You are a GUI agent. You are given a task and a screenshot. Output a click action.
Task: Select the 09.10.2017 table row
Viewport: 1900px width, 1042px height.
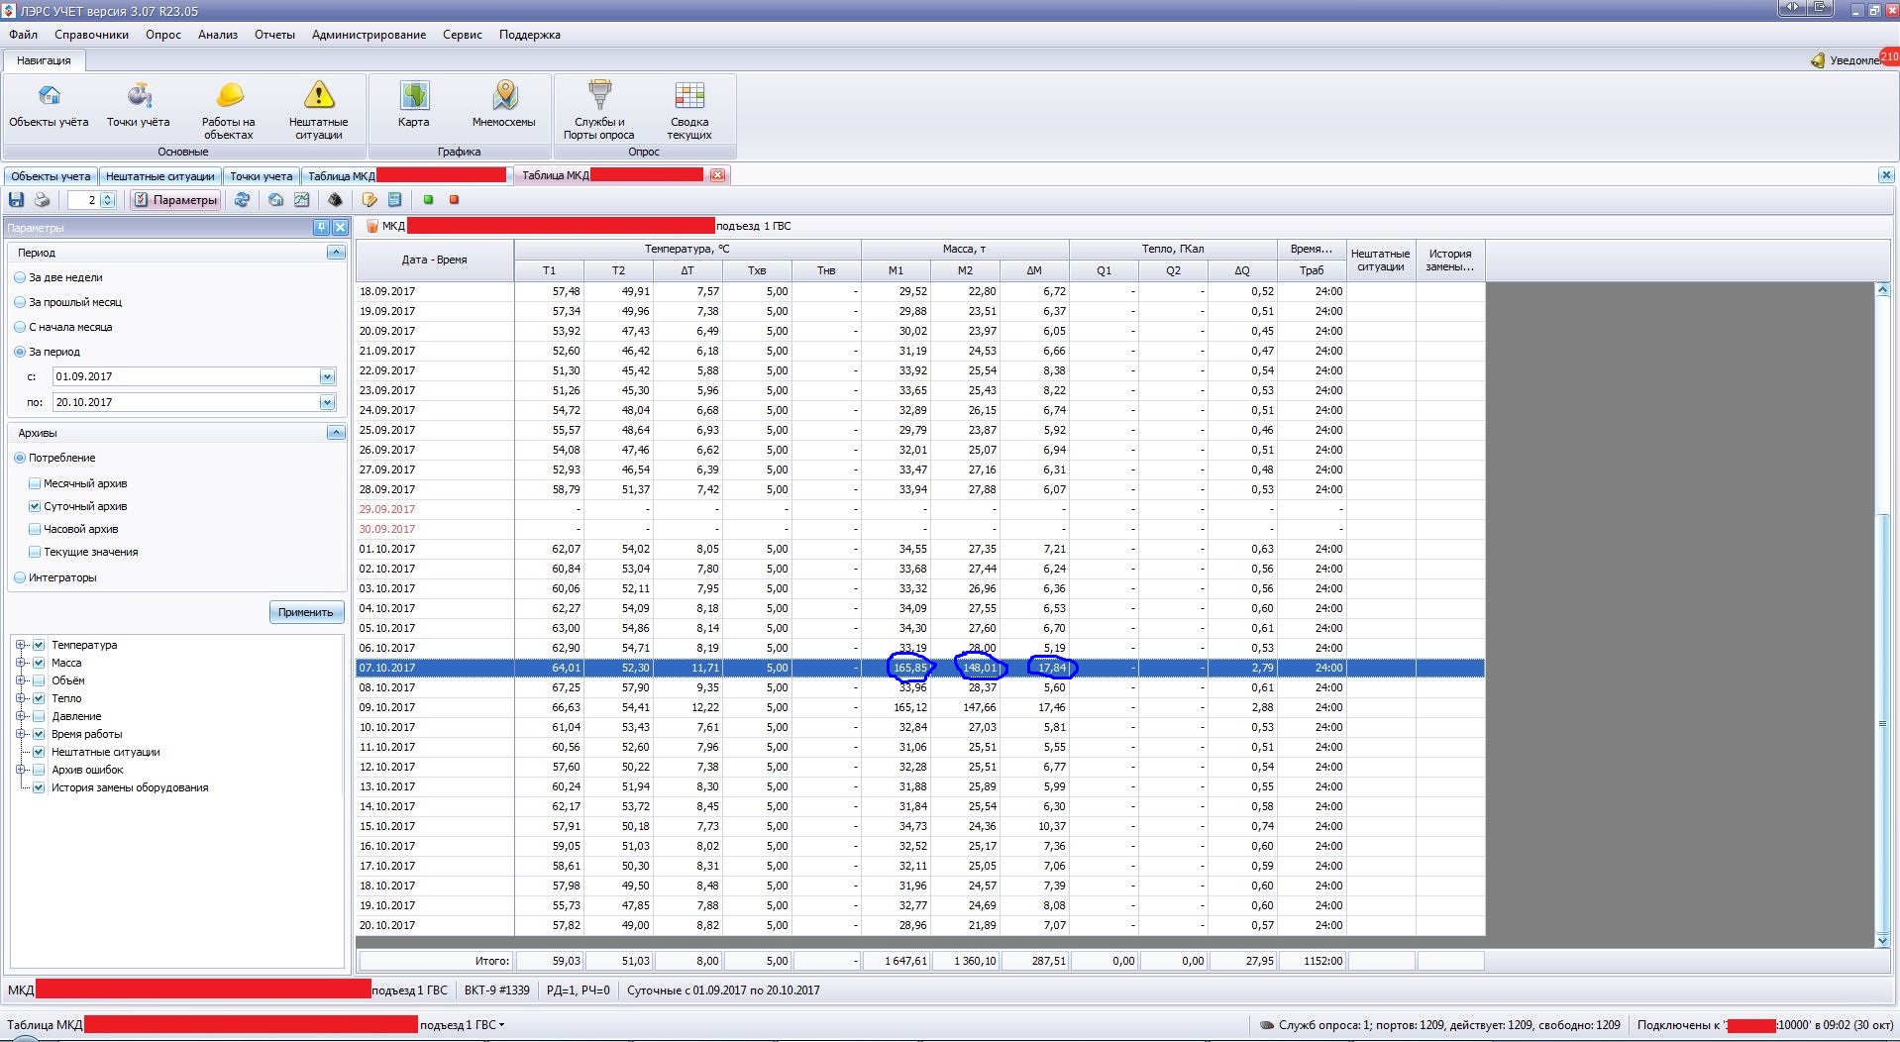click(919, 707)
